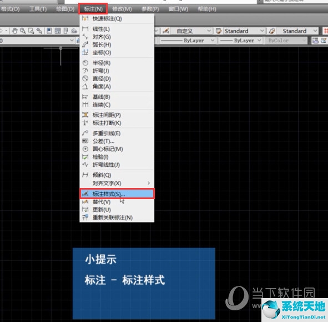Choose 多重引线(E) menu item
328x322 pixels.
pyautogui.click(x=117, y=133)
